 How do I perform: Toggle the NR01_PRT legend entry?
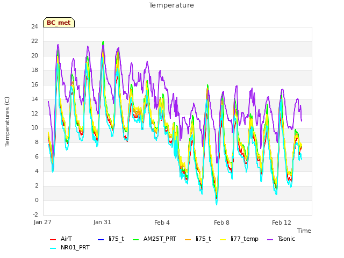[70, 247]
